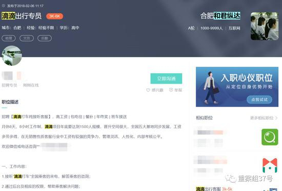Click the chevron arrow after 更多相似职位
Screen dimensions: 282x191
click(276, 118)
